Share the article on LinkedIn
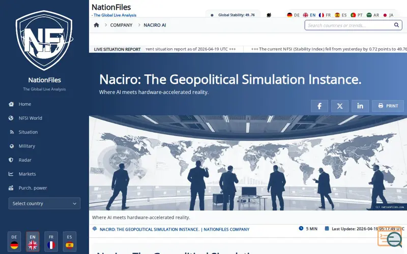Image resolution: width=407 pixels, height=254 pixels. point(360,106)
